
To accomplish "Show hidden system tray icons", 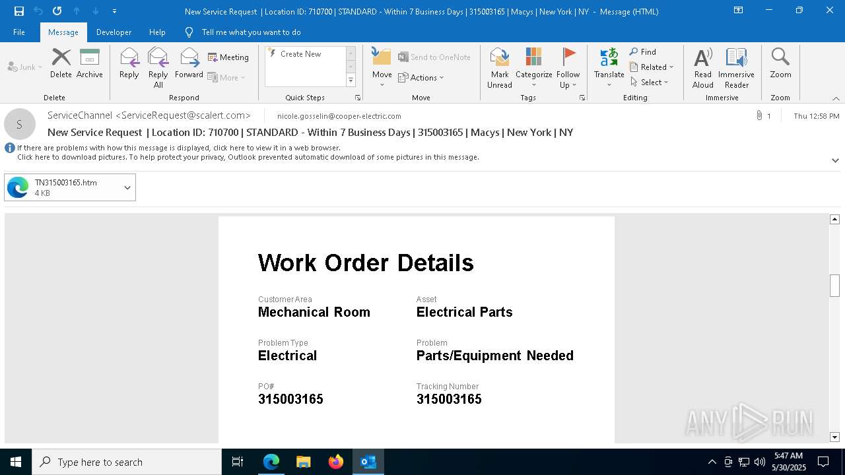I will tap(712, 462).
